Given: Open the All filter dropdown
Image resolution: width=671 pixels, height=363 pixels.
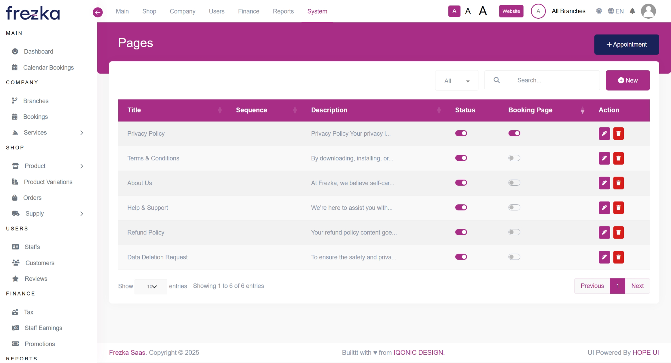Looking at the screenshot, I should pos(456,81).
